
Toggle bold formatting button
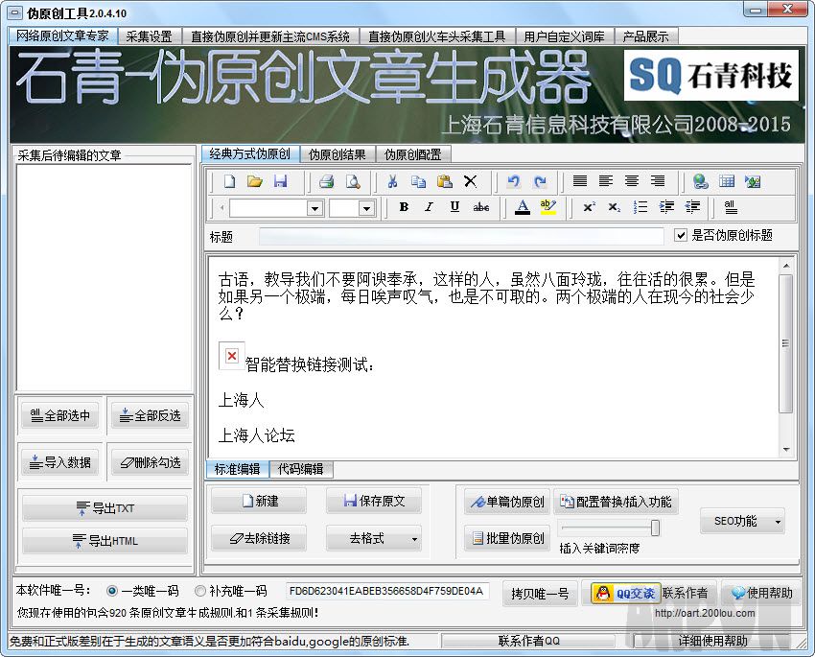404,207
